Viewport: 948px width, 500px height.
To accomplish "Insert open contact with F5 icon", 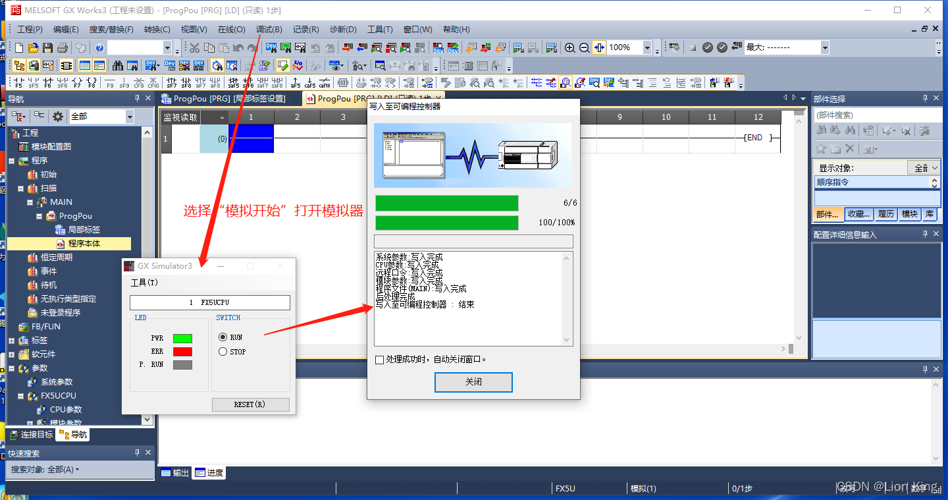I will (18, 82).
